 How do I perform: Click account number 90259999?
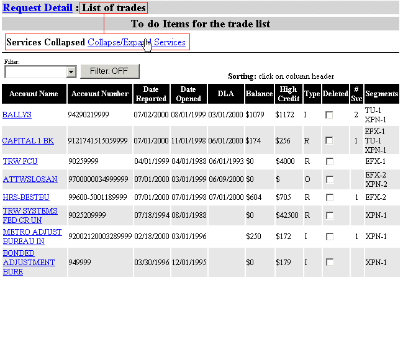coord(83,161)
